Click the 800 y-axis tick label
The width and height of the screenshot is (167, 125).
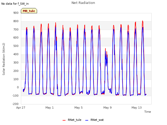click(16, 21)
